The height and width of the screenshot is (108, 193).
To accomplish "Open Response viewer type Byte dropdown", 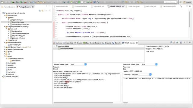I will 149,64.
